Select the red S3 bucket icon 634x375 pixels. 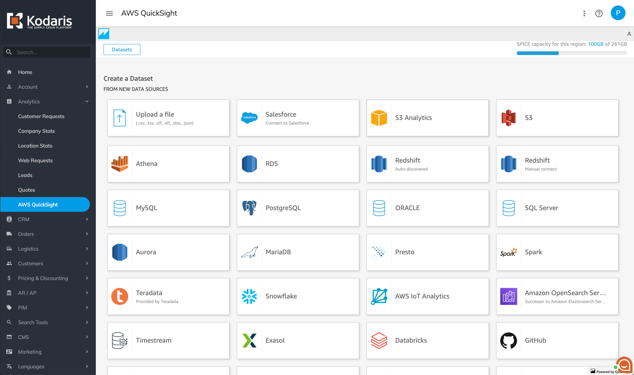(509, 118)
